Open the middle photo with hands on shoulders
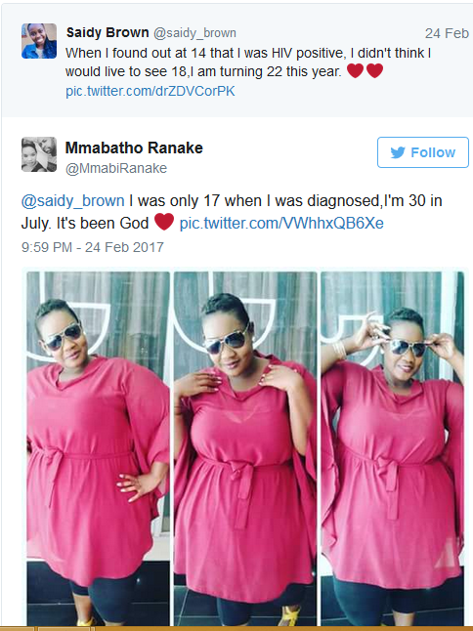 point(245,448)
